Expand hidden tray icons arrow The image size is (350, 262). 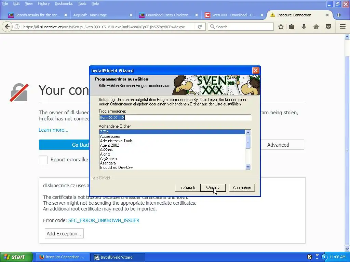[325, 257]
